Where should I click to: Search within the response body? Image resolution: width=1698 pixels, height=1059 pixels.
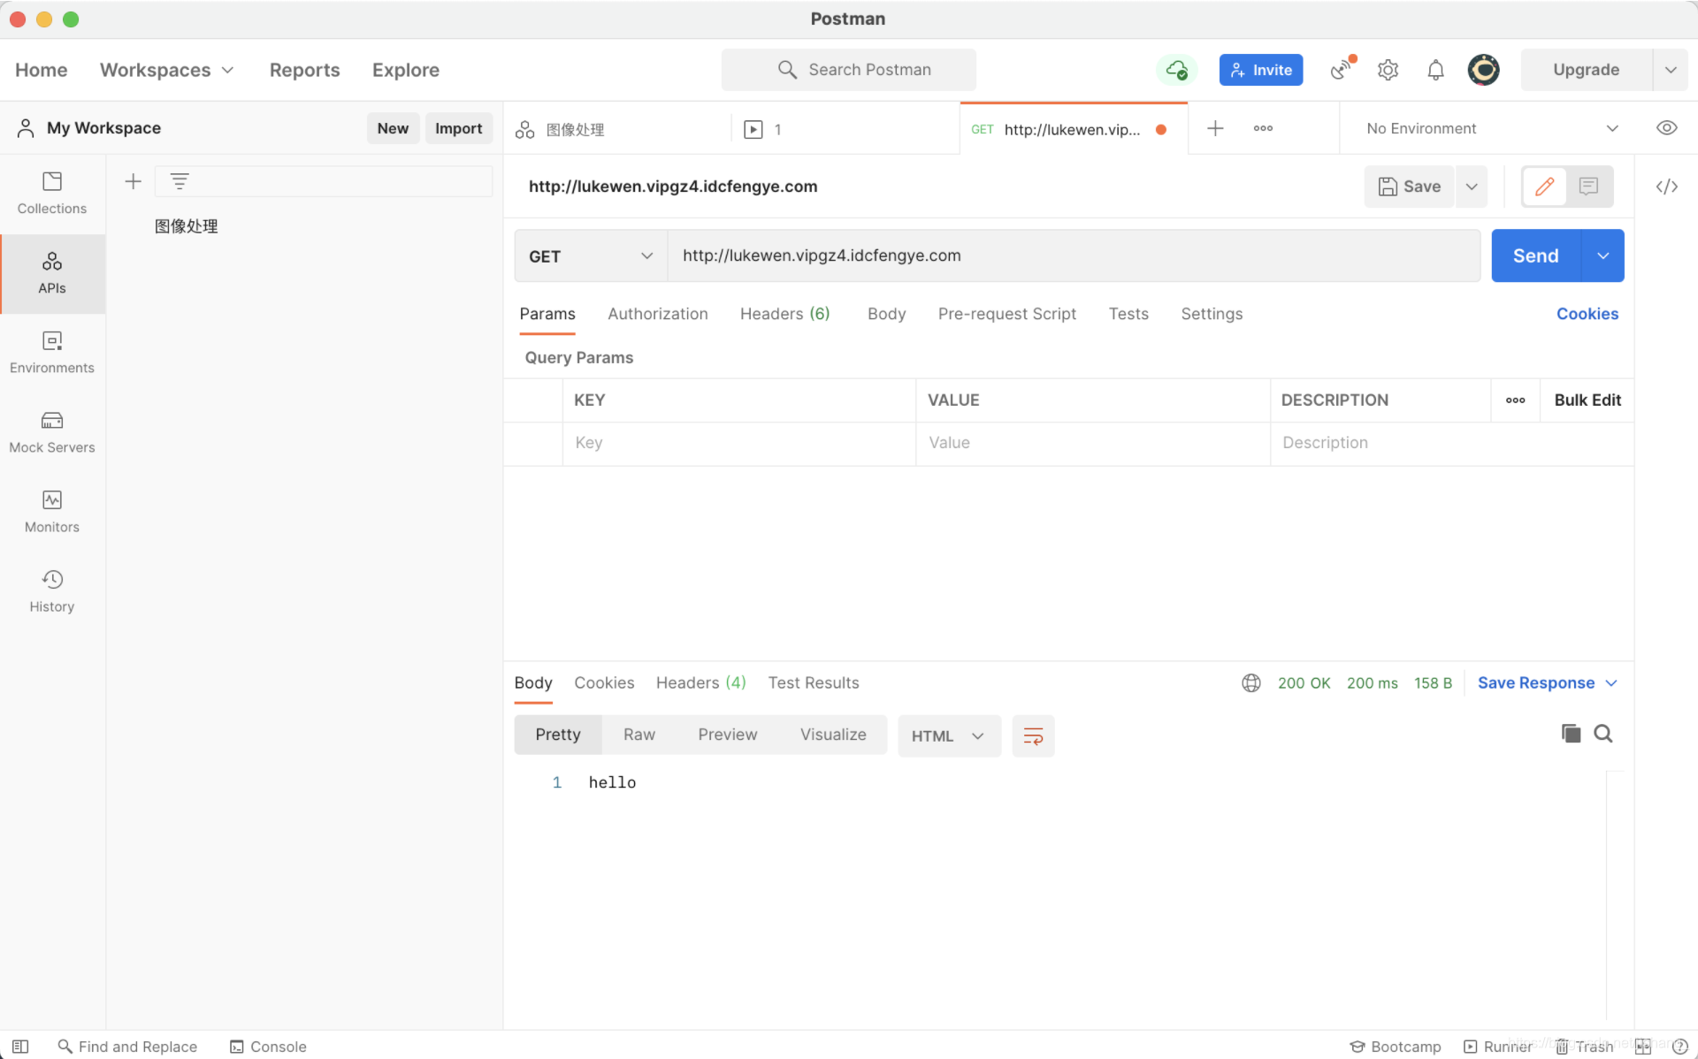click(1602, 733)
